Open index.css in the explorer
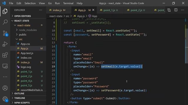The height and width of the screenshot is (105, 188). point(26,58)
